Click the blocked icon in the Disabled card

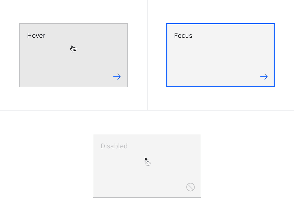click(190, 187)
